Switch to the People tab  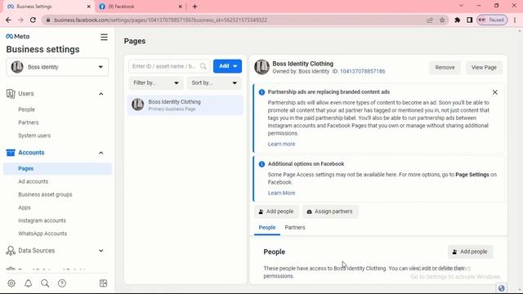(267, 227)
